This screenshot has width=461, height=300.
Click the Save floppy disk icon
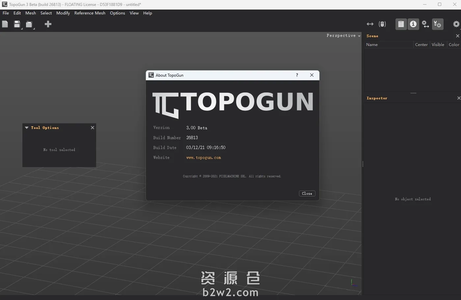tap(17, 24)
